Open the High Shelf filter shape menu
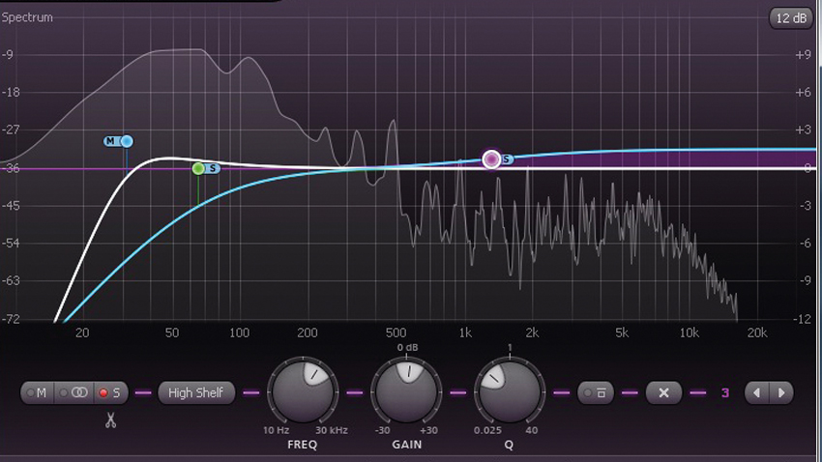Viewport: 822px width, 462px height. point(195,392)
